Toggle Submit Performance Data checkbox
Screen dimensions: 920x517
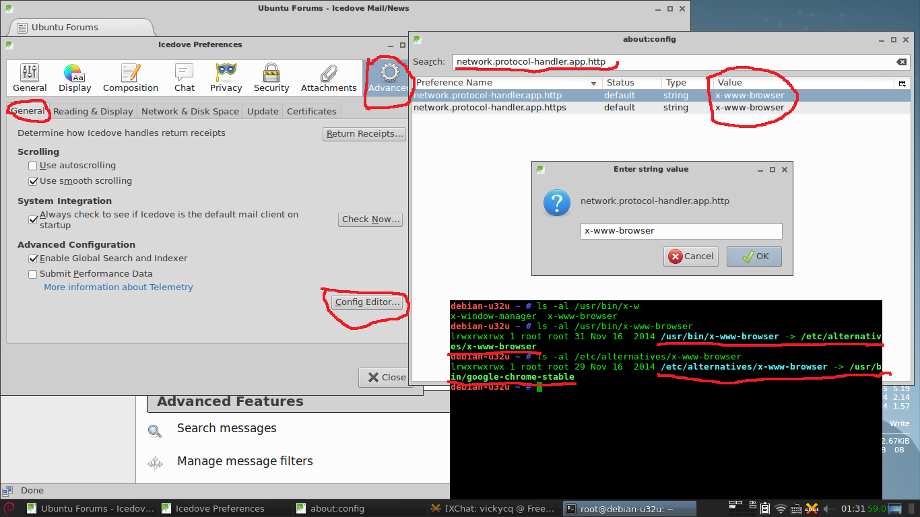coord(32,274)
